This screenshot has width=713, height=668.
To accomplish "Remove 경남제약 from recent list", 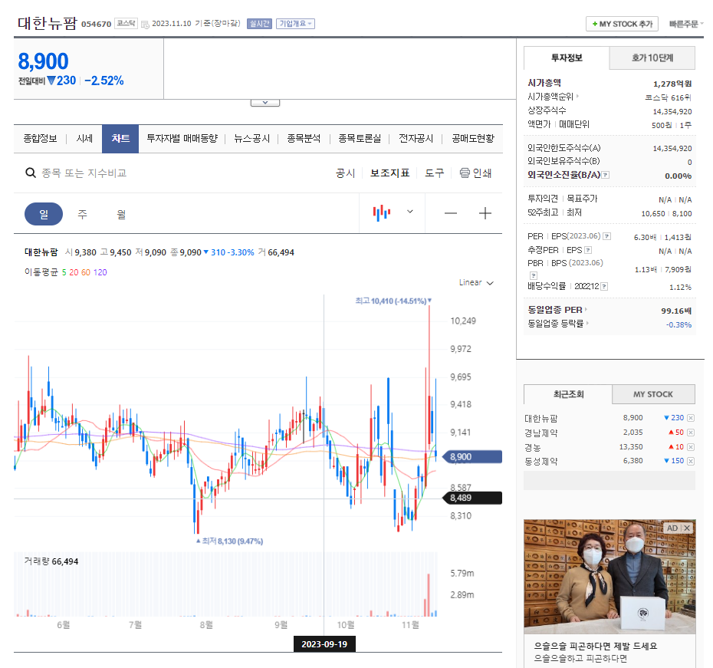I will [x=691, y=433].
